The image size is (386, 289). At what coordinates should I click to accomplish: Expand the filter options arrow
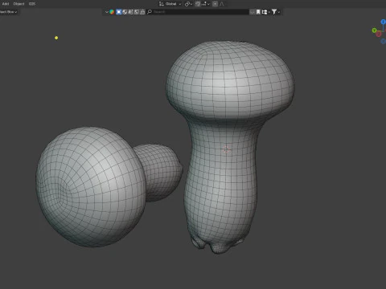(279, 12)
